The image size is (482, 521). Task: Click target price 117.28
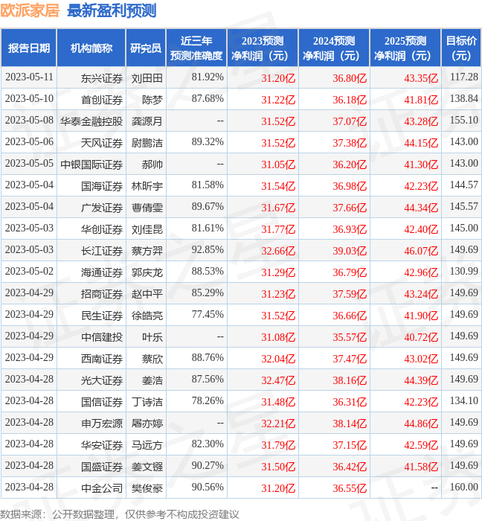point(464,77)
